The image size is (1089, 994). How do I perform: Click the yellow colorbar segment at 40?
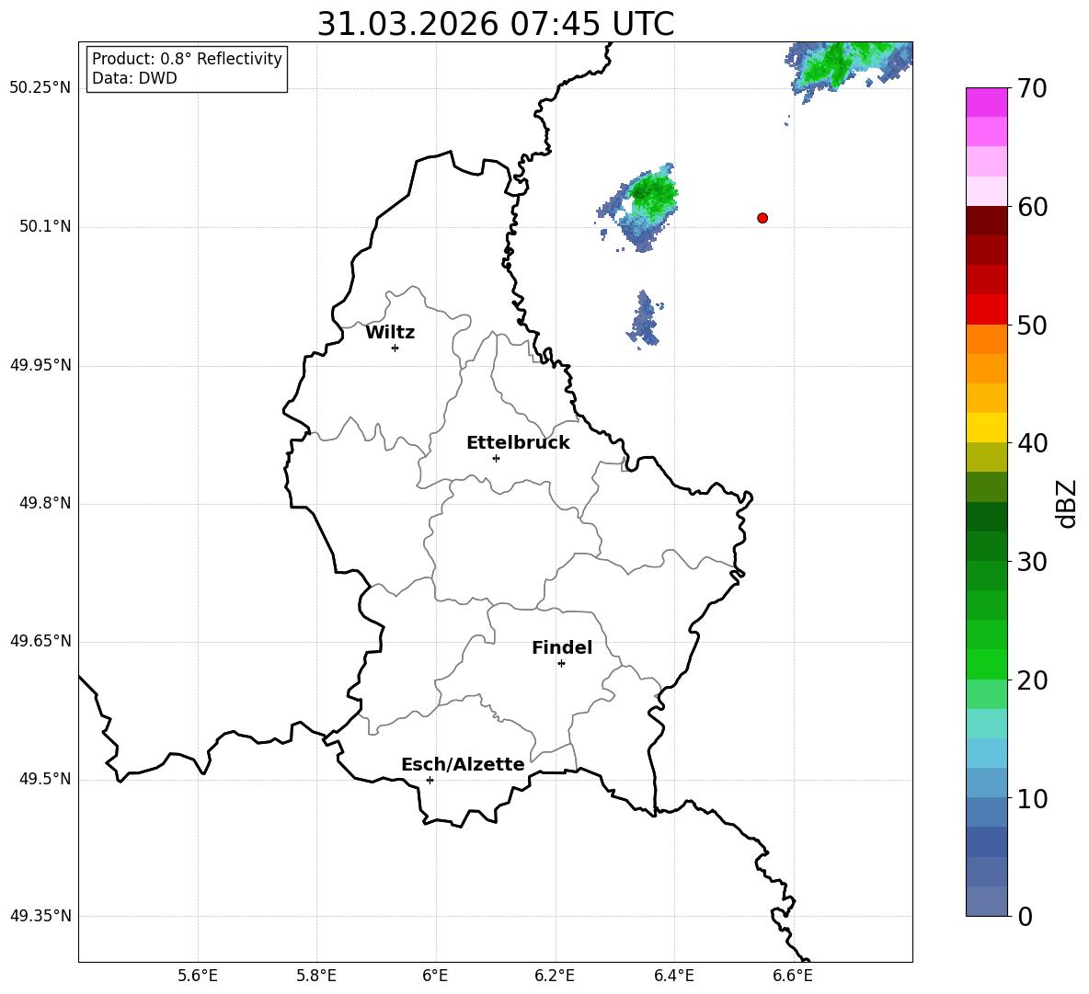[986, 428]
